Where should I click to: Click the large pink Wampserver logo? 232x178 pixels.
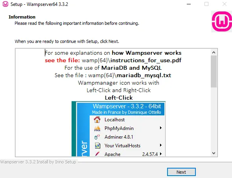pos(222,22)
